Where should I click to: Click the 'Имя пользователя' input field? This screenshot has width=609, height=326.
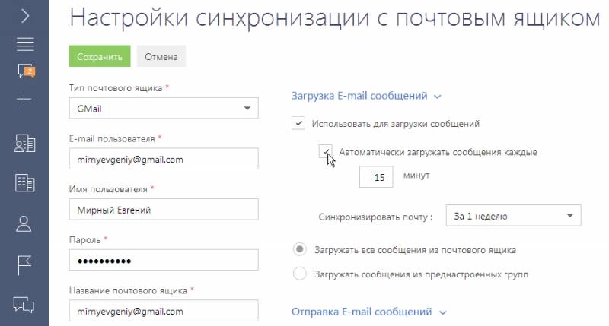(164, 210)
